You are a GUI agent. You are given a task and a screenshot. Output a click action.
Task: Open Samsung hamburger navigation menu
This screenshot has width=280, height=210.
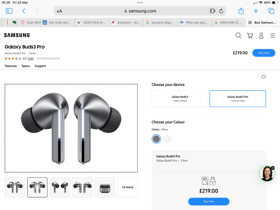[x=273, y=35]
